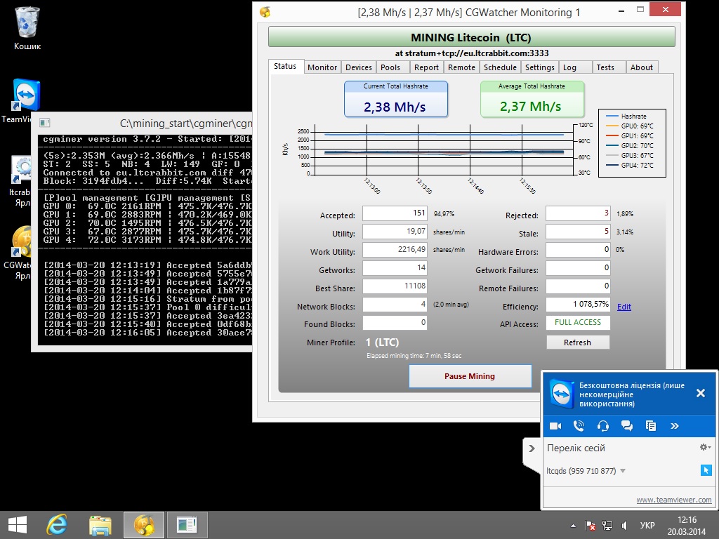Open the Remote tab
719x539 pixels.
click(462, 67)
